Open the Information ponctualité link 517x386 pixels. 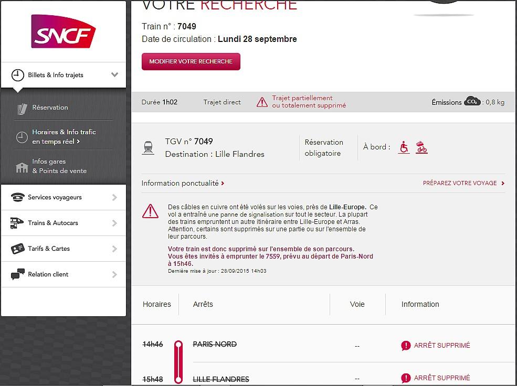pos(183,184)
